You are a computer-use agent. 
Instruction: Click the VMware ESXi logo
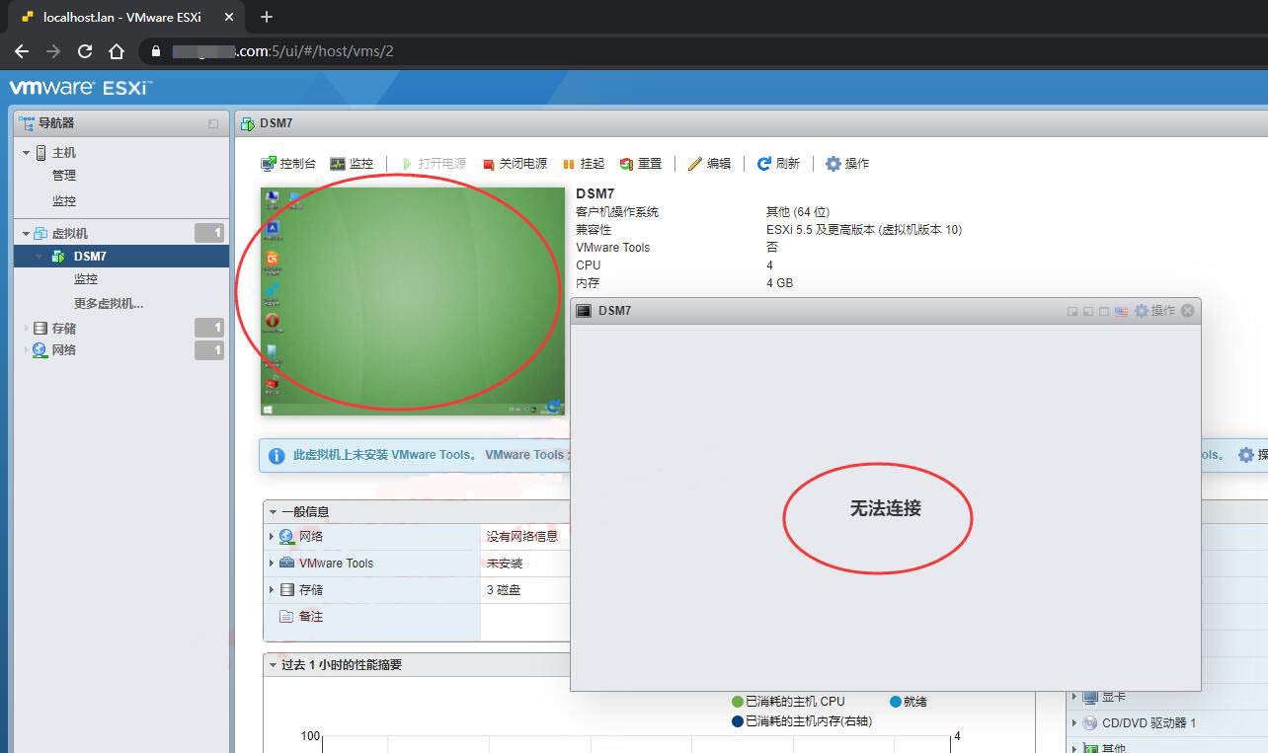[x=81, y=88]
